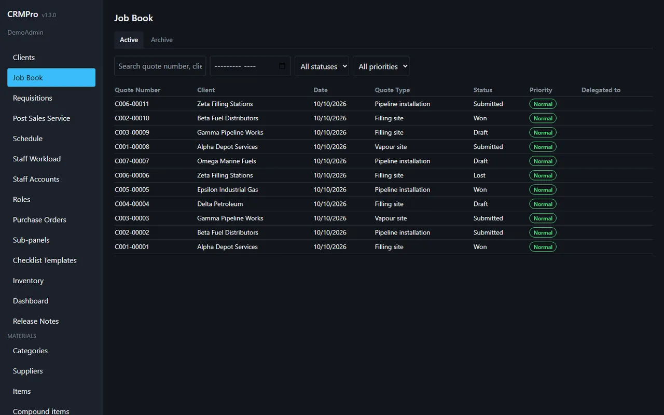The width and height of the screenshot is (664, 415).
Task: Open Clients in the sidebar
Action: [51, 58]
